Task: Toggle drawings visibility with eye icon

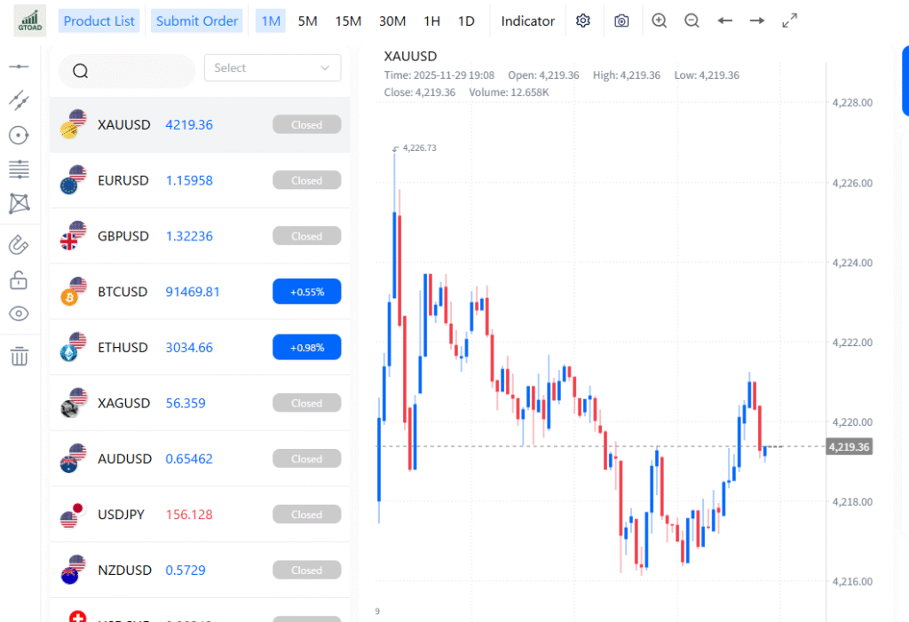Action: point(19,313)
